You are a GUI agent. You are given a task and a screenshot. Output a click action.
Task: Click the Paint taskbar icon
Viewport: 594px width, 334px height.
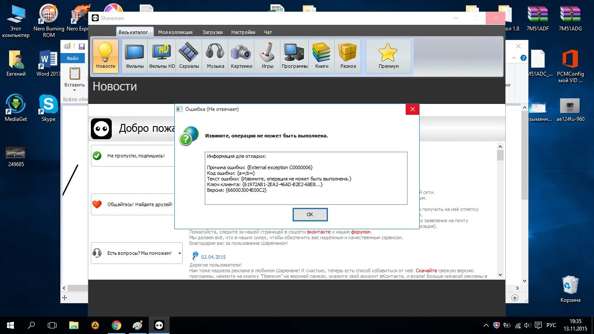click(137, 325)
